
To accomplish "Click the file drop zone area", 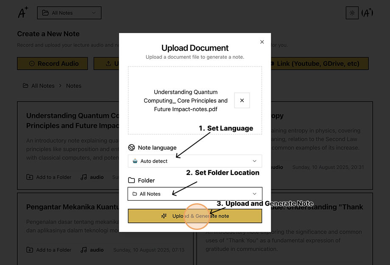I will (x=195, y=101).
